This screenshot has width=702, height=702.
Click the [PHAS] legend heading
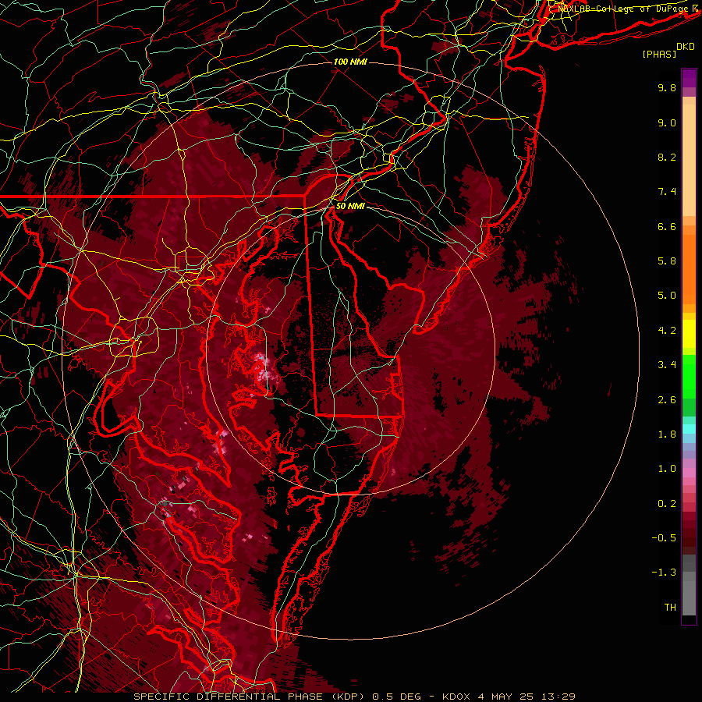point(659,54)
